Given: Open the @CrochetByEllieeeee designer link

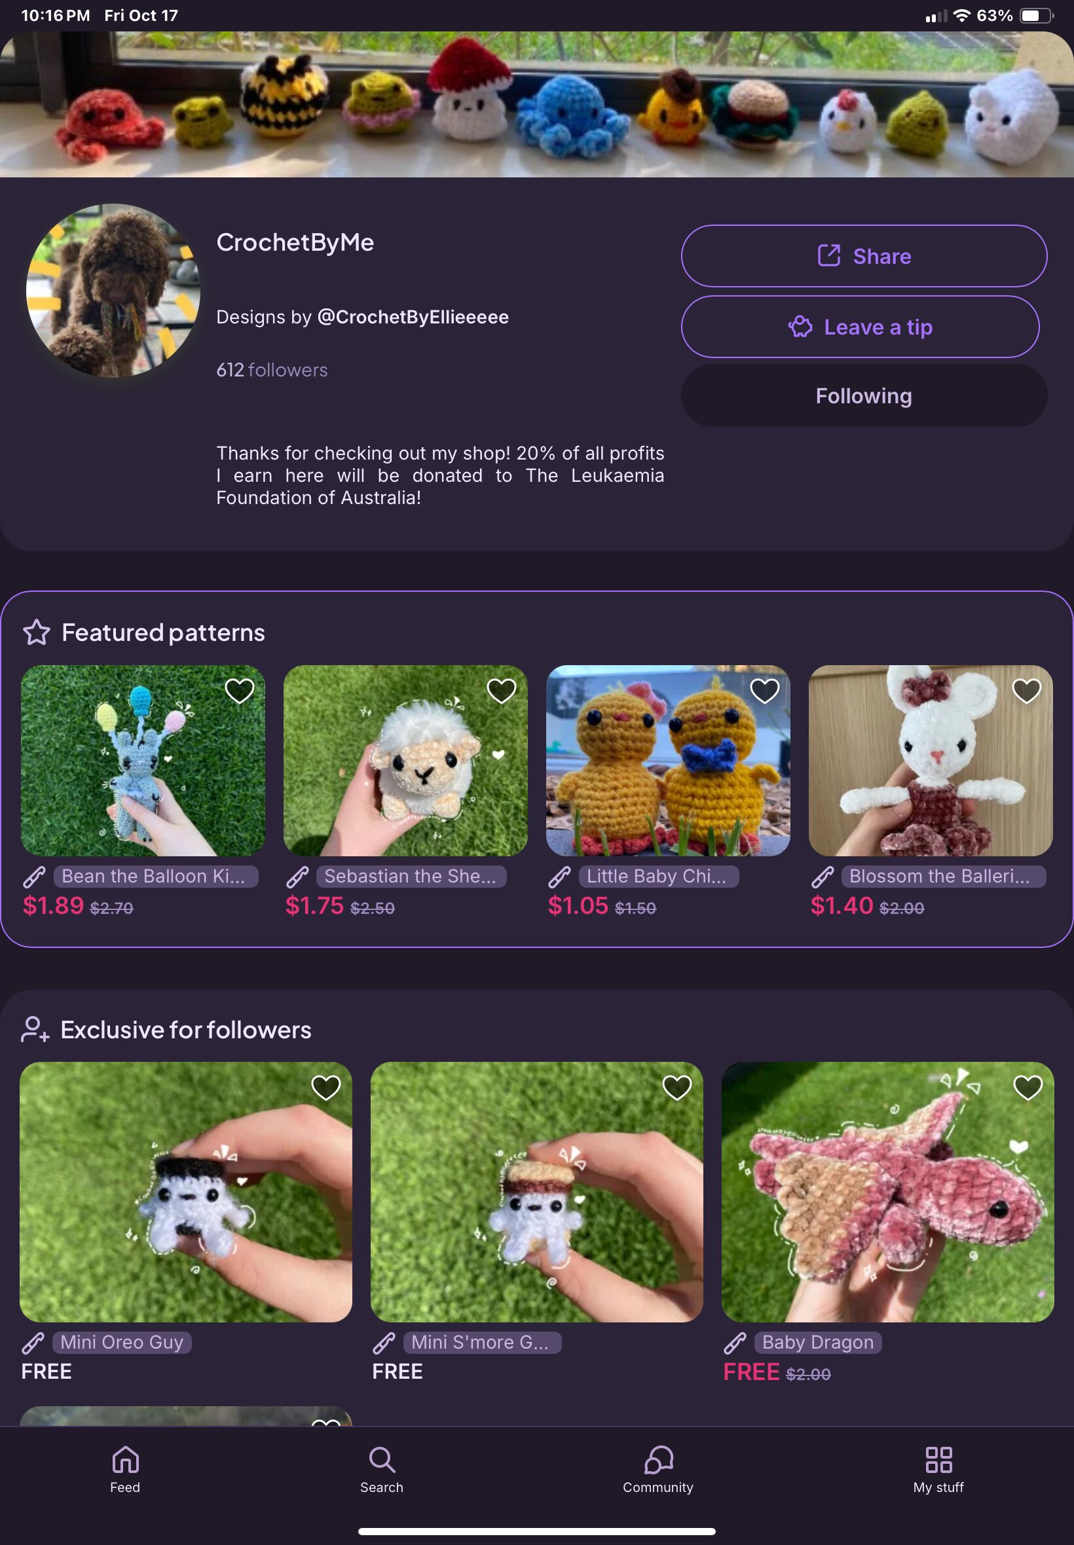Looking at the screenshot, I should 413,317.
